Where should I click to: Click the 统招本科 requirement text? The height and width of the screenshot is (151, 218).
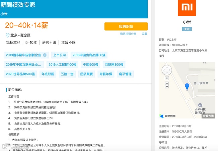coord(13,42)
